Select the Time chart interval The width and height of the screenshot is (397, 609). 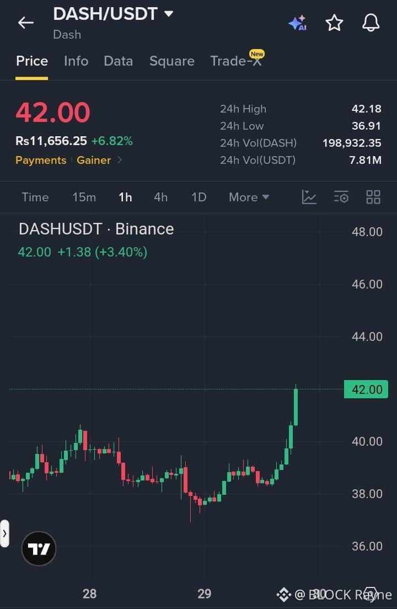tap(35, 197)
